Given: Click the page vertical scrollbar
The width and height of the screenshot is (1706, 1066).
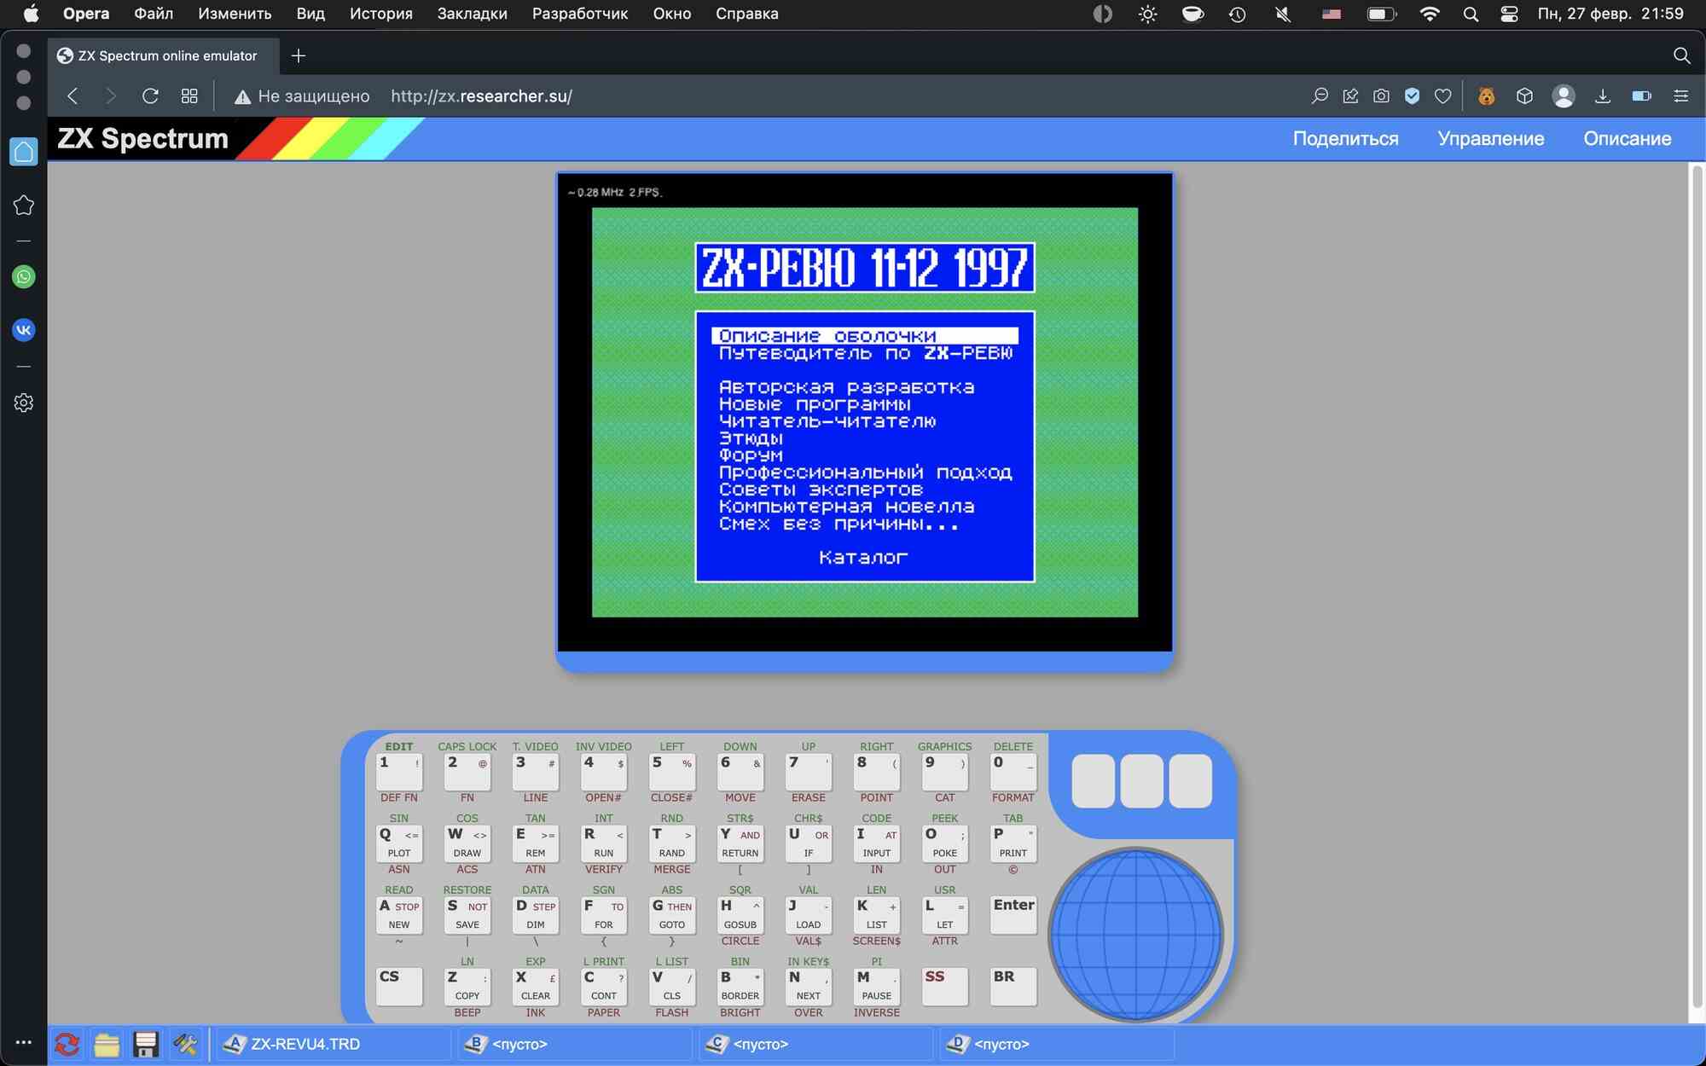Looking at the screenshot, I should point(1697,588).
